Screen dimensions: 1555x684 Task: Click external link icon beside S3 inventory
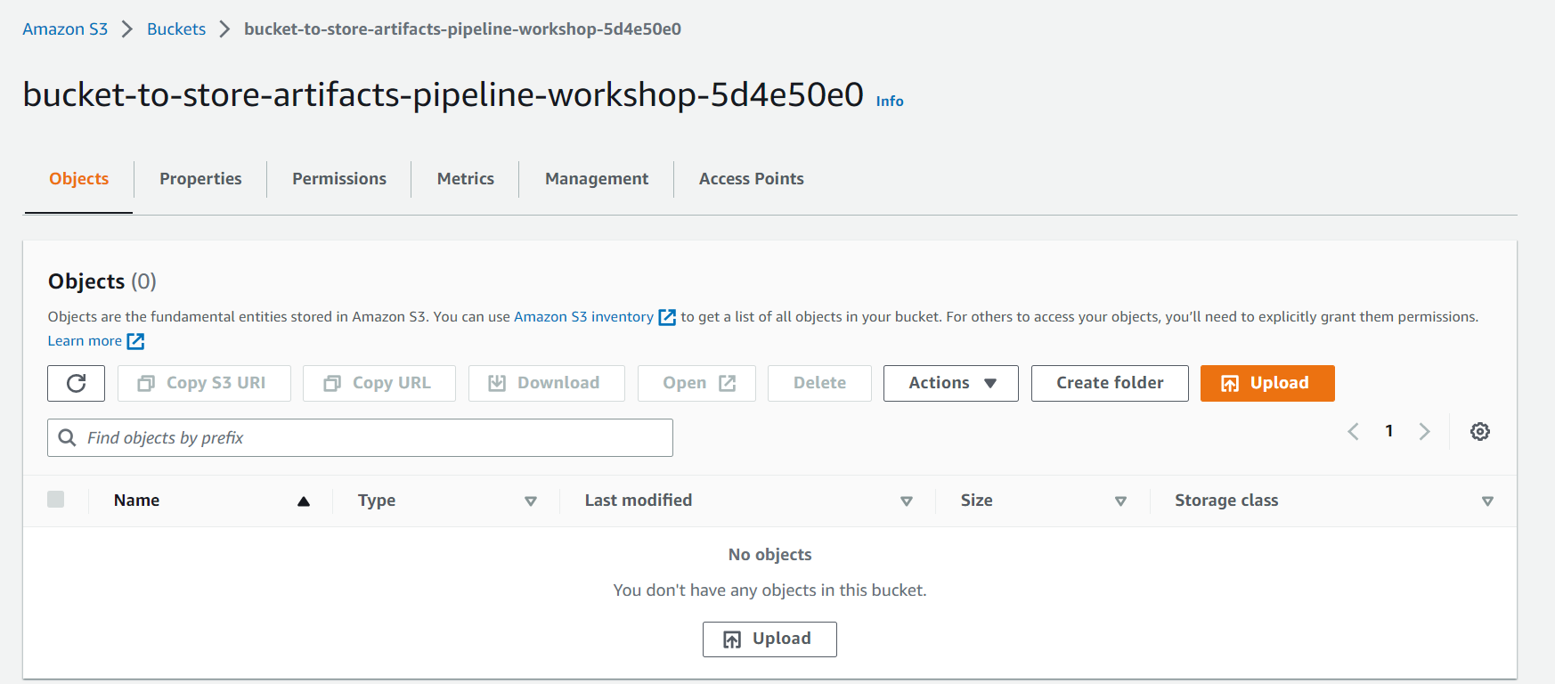coord(666,317)
